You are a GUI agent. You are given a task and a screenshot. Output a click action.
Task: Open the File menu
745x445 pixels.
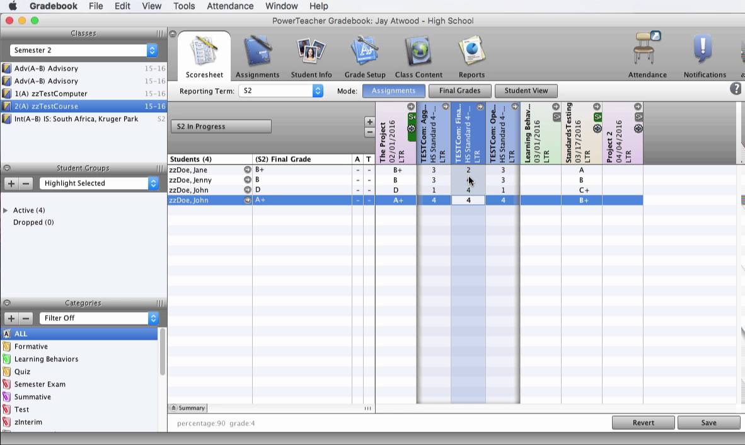(x=96, y=6)
